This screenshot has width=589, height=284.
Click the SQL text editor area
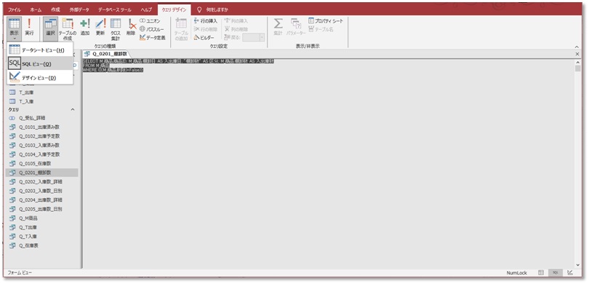tap(328, 164)
